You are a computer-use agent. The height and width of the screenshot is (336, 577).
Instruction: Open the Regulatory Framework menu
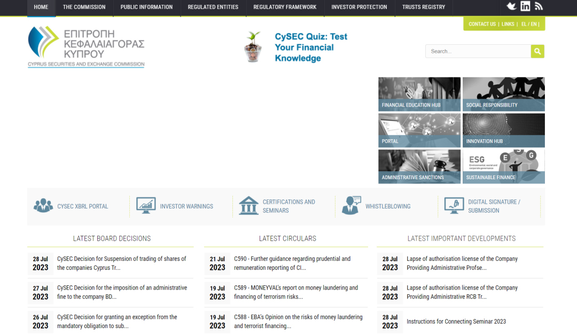(x=285, y=7)
